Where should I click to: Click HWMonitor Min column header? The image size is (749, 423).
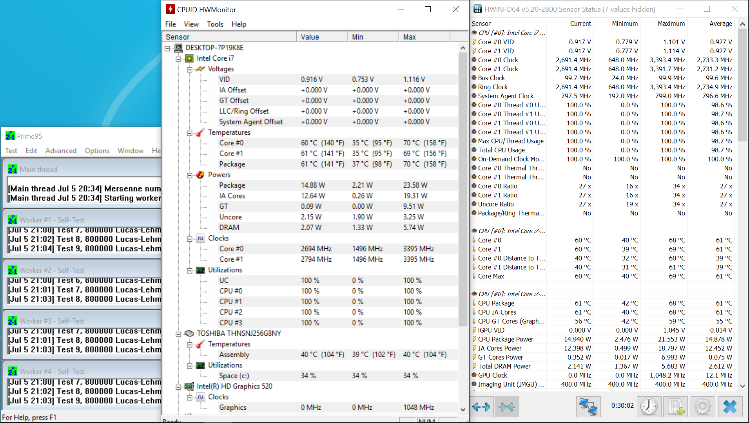pyautogui.click(x=374, y=37)
